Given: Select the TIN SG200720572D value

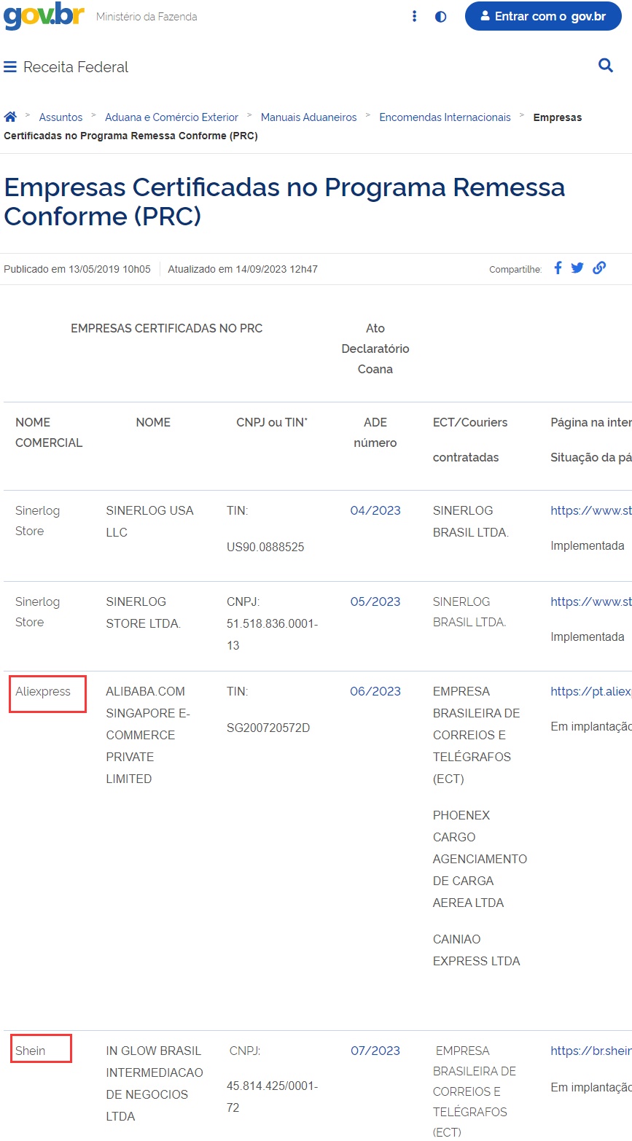Looking at the screenshot, I should point(268,728).
